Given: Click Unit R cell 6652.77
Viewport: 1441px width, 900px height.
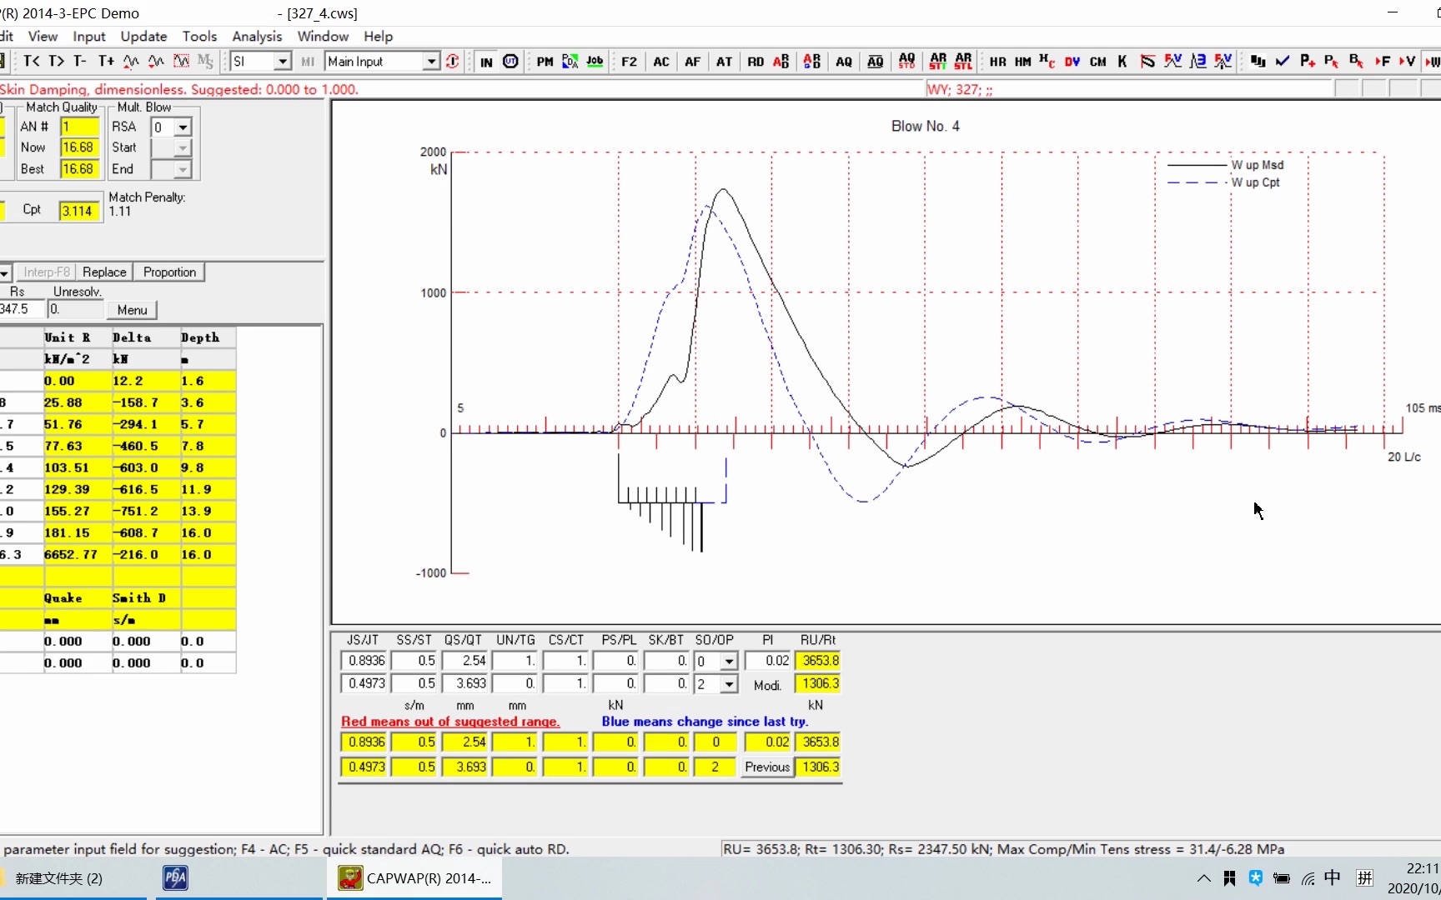Looking at the screenshot, I should click(x=78, y=555).
